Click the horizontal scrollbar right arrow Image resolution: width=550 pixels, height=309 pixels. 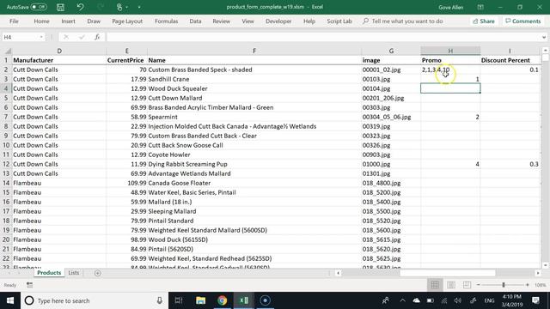[x=538, y=273]
